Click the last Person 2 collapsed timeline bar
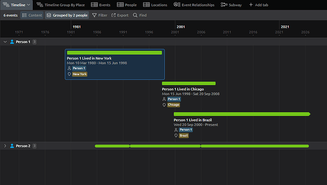 click(255, 146)
